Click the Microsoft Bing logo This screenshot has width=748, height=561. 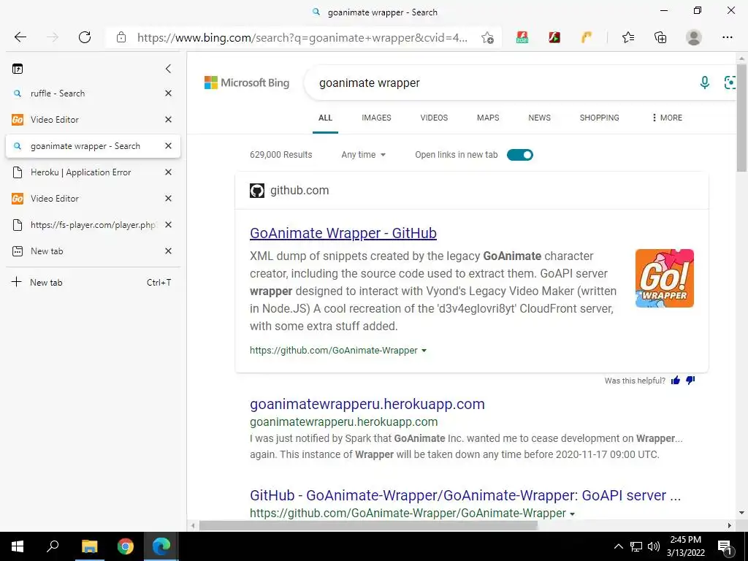click(247, 83)
